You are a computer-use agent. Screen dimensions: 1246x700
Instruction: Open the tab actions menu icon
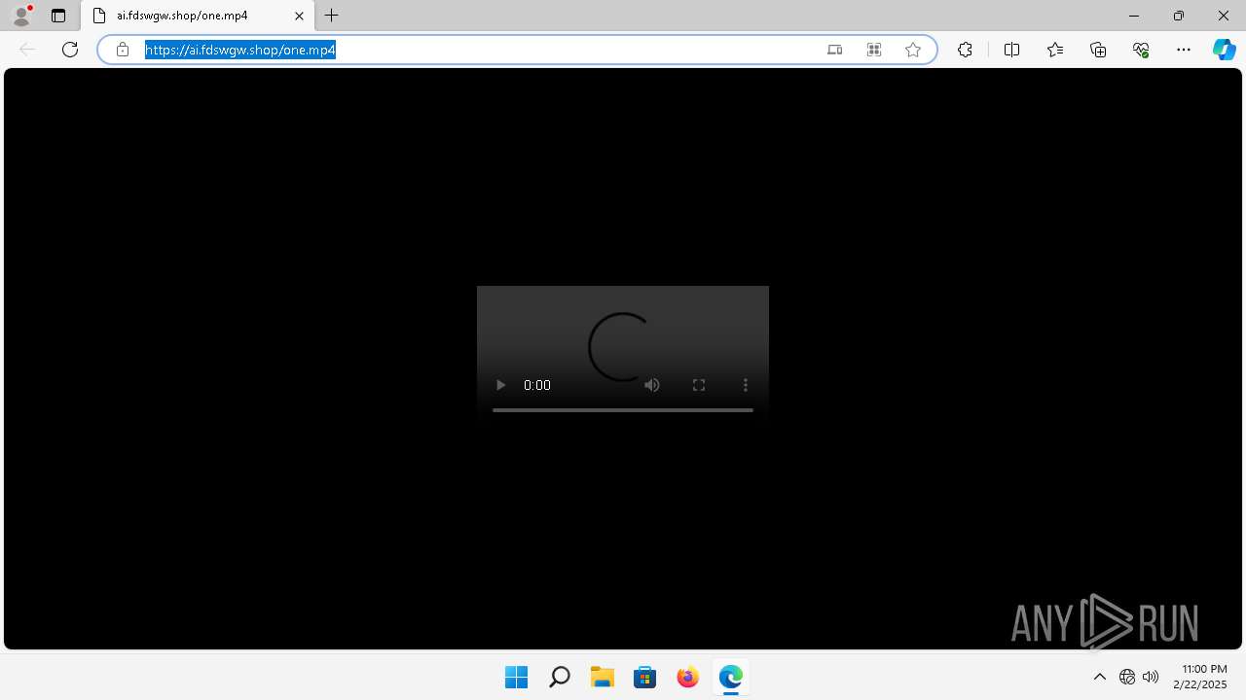[58, 16]
